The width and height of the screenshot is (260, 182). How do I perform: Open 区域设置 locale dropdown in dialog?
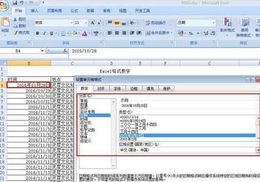pyautogui.click(x=258, y=150)
